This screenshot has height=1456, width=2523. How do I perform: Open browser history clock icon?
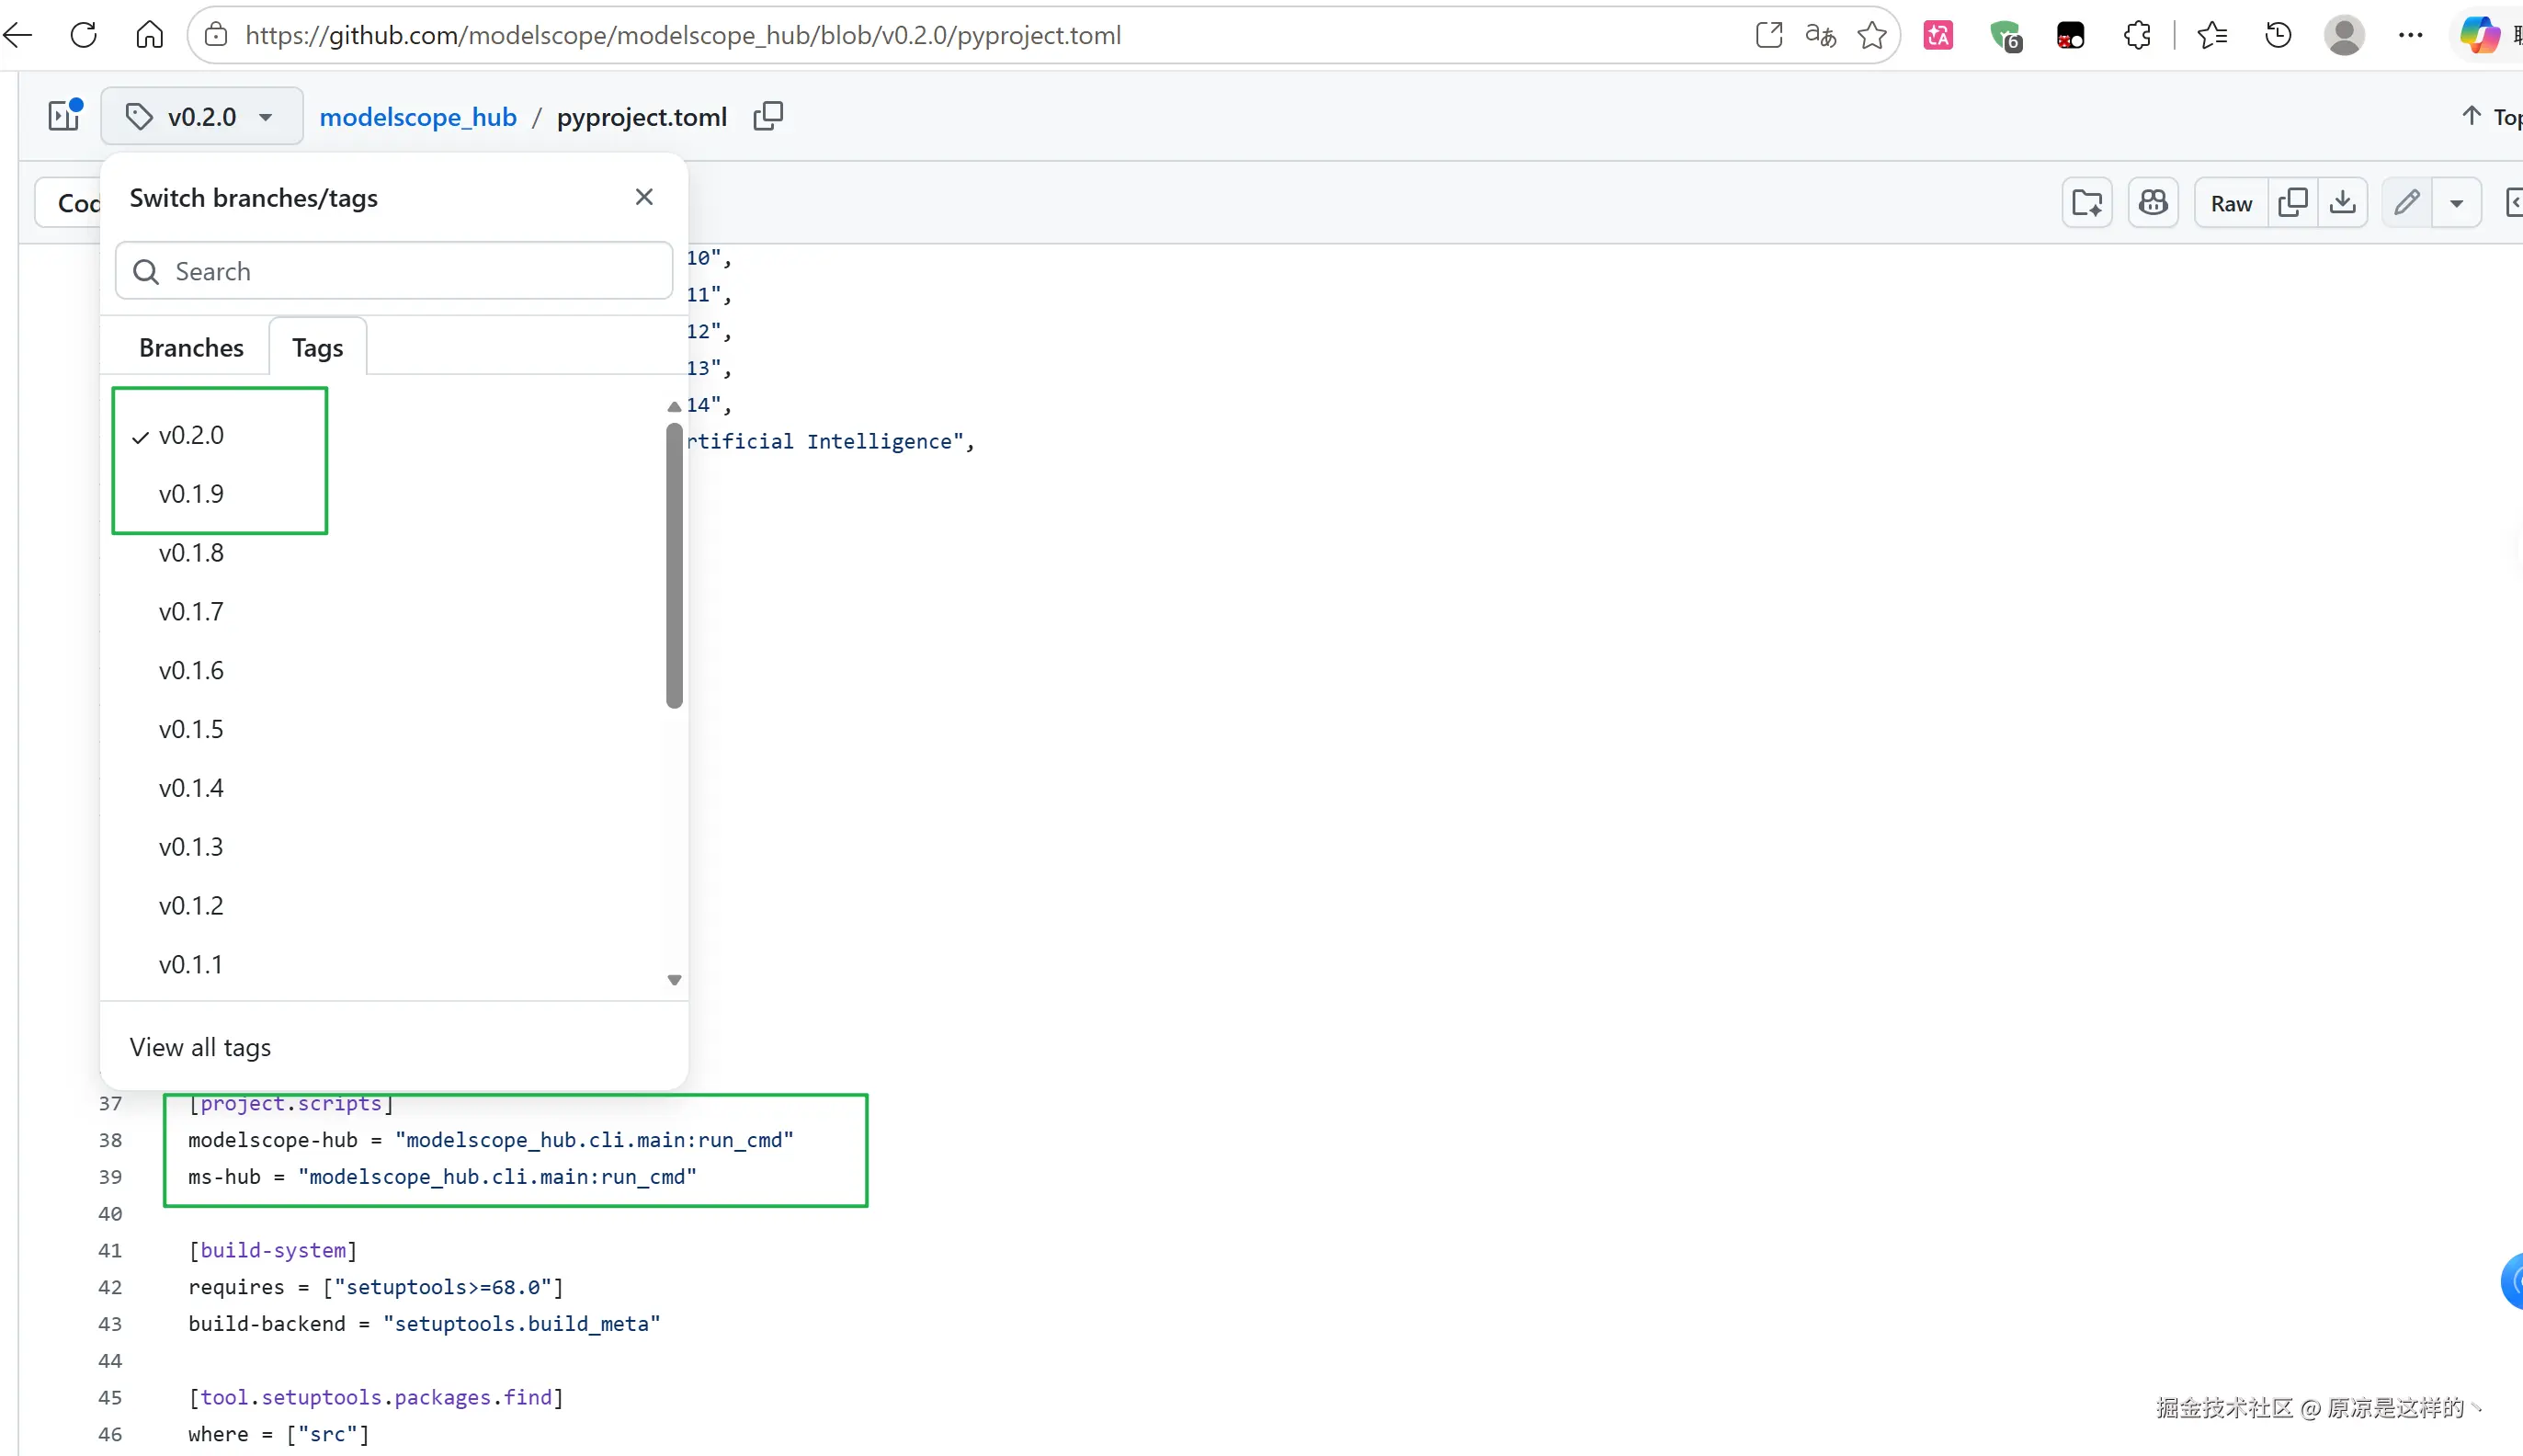tap(2279, 35)
